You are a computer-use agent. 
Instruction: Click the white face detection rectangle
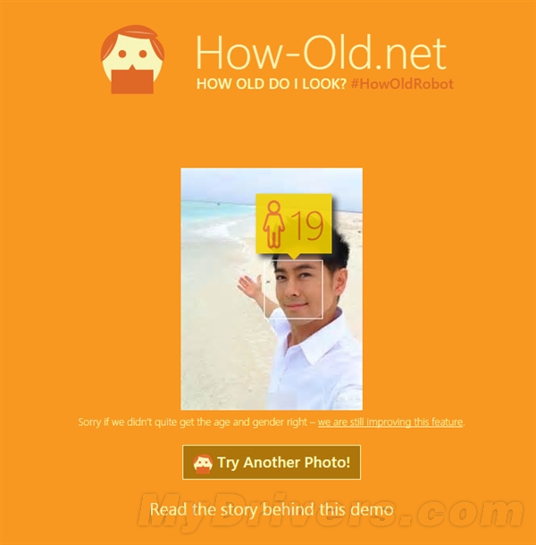(x=294, y=289)
